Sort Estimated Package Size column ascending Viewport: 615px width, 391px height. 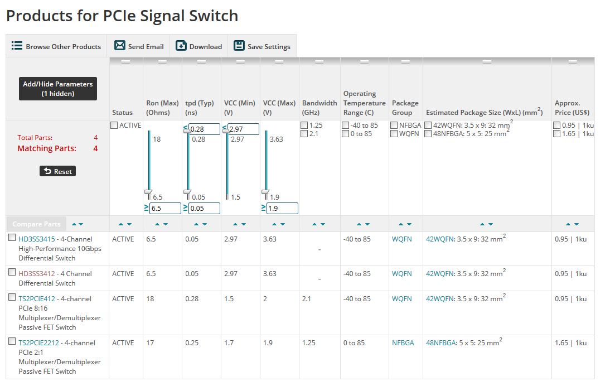pos(482,224)
